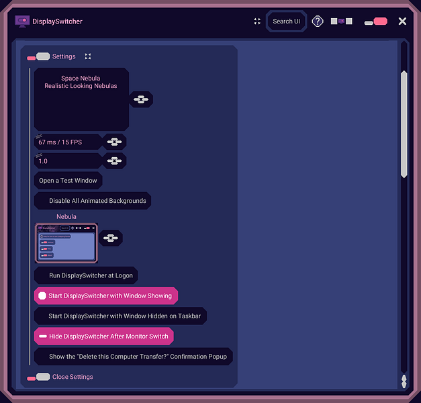Open the help question mark icon

pos(318,21)
